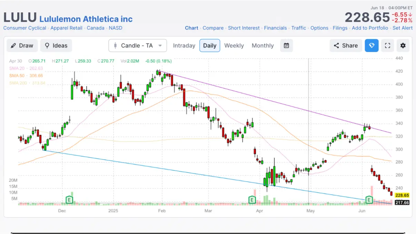
Task: Select the Monthly timeframe
Action: (x=263, y=45)
